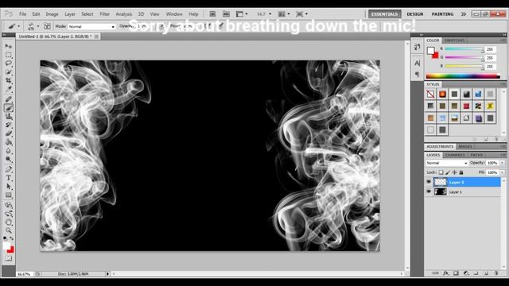
Task: Hide Layer 2 visibility eye
Action: (x=429, y=182)
